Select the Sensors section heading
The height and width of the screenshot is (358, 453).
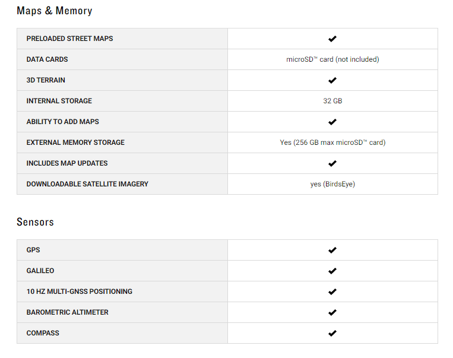[35, 222]
